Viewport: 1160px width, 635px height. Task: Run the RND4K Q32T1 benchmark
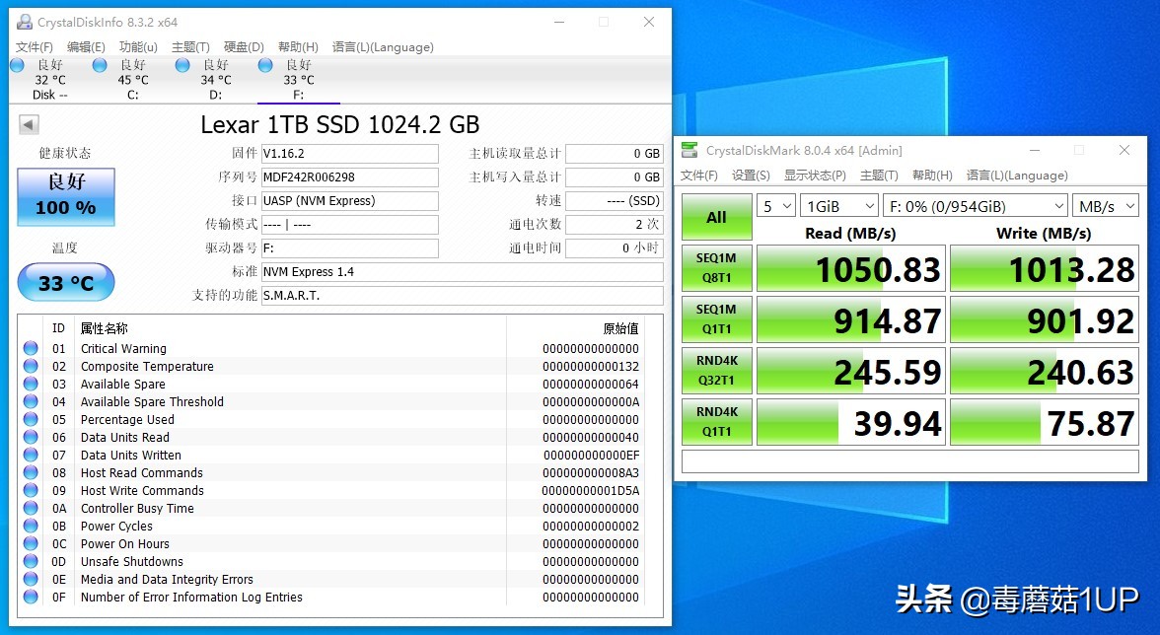(716, 372)
